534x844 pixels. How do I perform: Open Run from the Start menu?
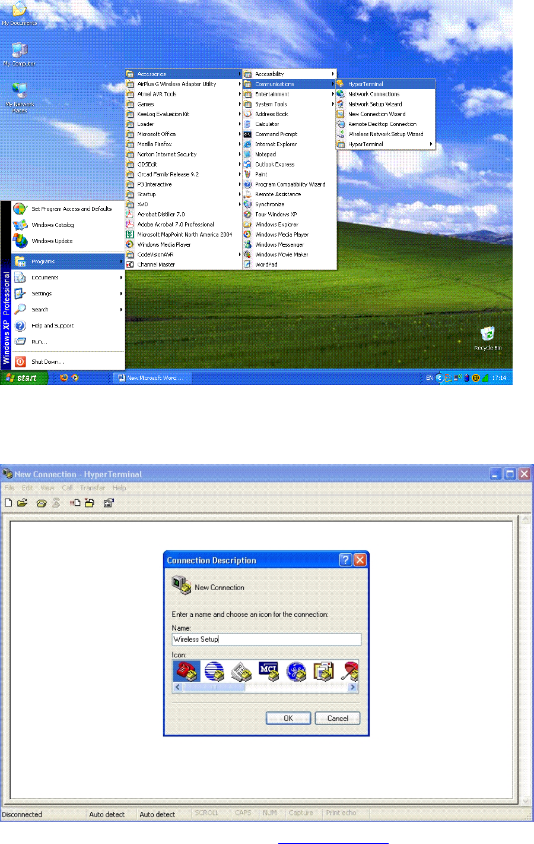point(68,342)
